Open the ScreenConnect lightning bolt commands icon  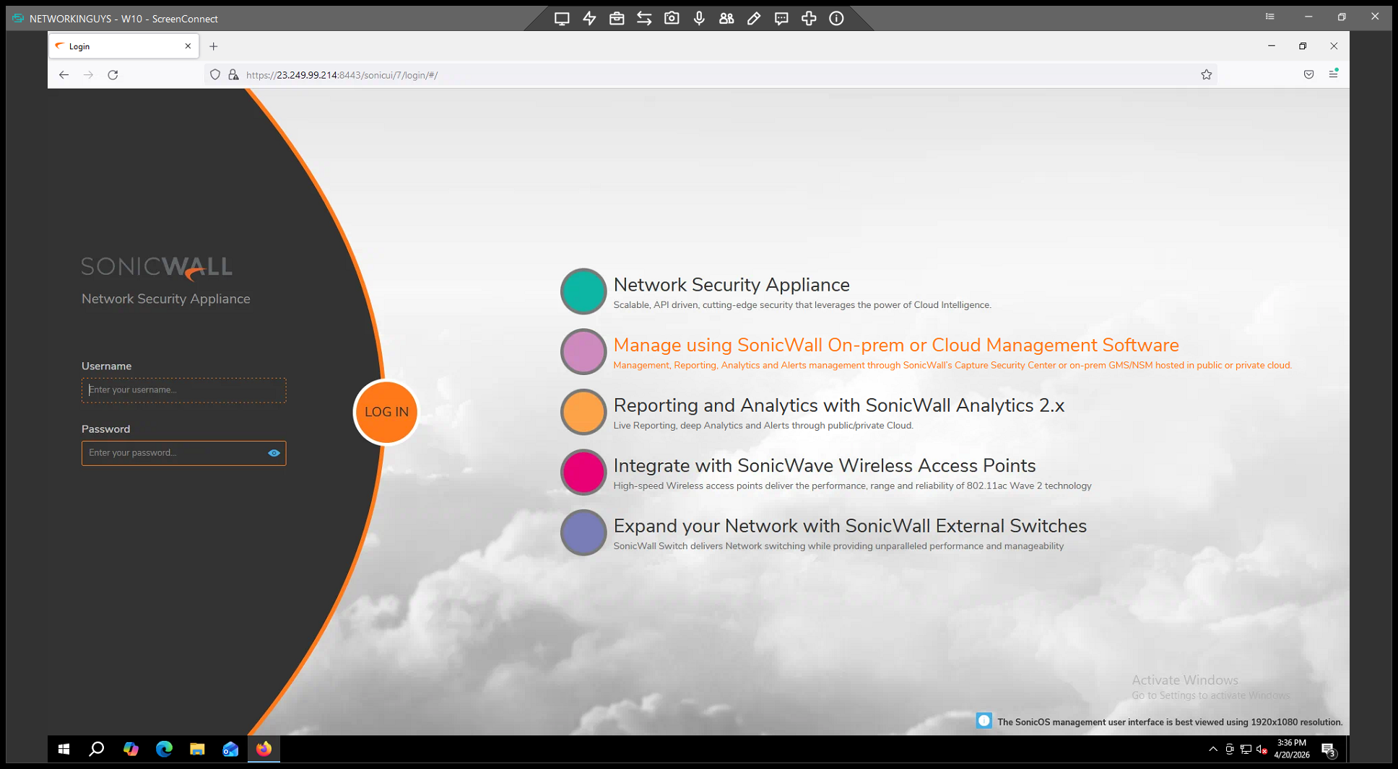pos(589,19)
